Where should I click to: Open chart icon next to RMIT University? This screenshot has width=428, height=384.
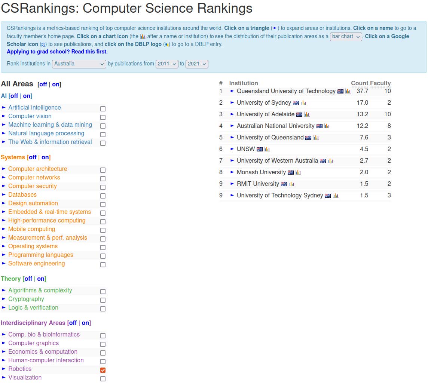[291, 184]
